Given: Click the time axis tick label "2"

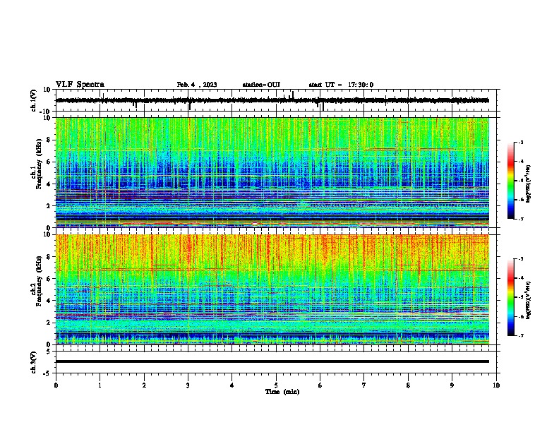Looking at the screenshot, I should pyautogui.click(x=144, y=385).
